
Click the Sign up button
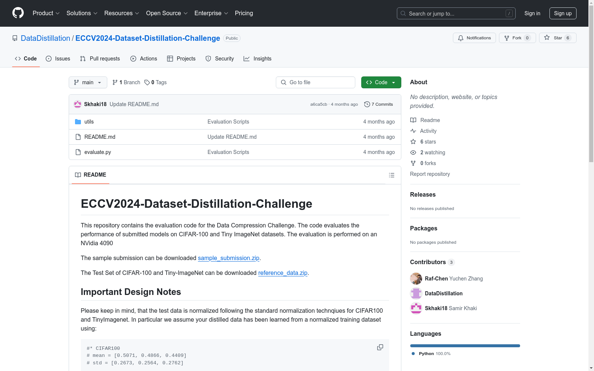(x=563, y=13)
